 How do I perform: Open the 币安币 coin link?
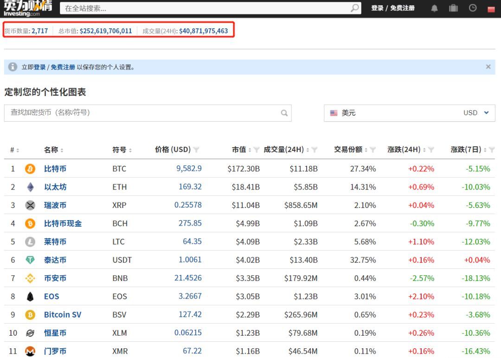coord(55,278)
